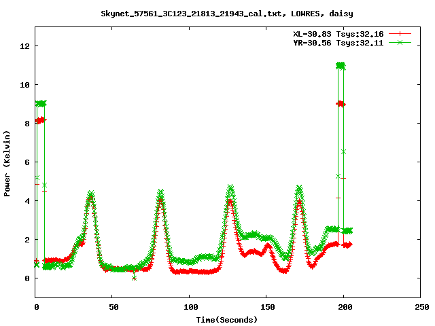
Task: Click the x-axis tick label 100
Action: coord(191,307)
